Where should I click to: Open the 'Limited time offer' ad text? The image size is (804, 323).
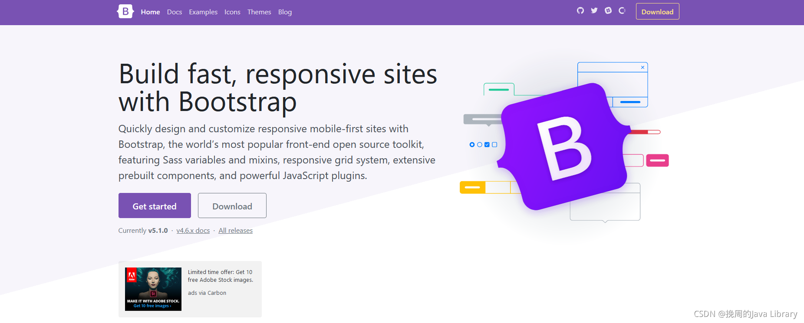click(x=221, y=276)
